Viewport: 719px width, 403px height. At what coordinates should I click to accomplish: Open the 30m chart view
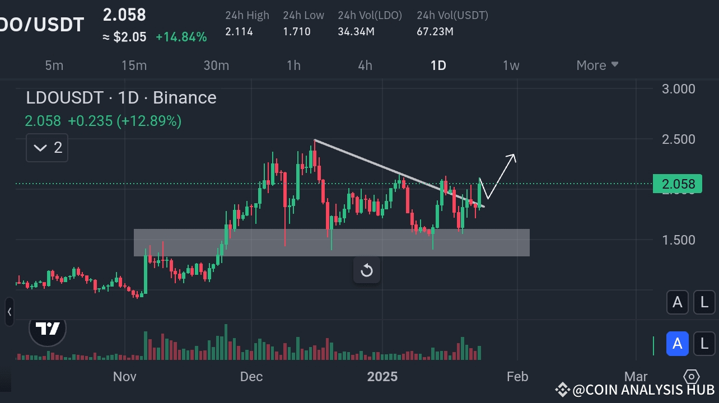pos(216,65)
